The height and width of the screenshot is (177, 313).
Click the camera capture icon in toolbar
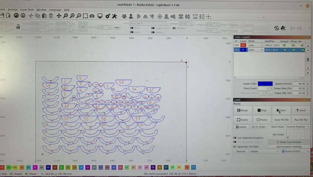[92, 16]
